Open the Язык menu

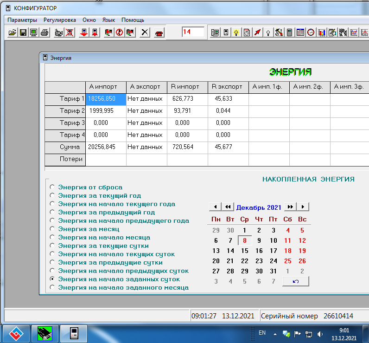coord(108,20)
